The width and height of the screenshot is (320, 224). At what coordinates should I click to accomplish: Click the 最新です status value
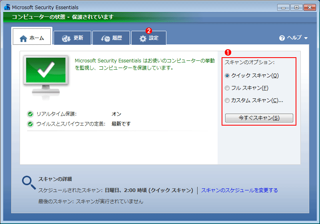(x=121, y=124)
